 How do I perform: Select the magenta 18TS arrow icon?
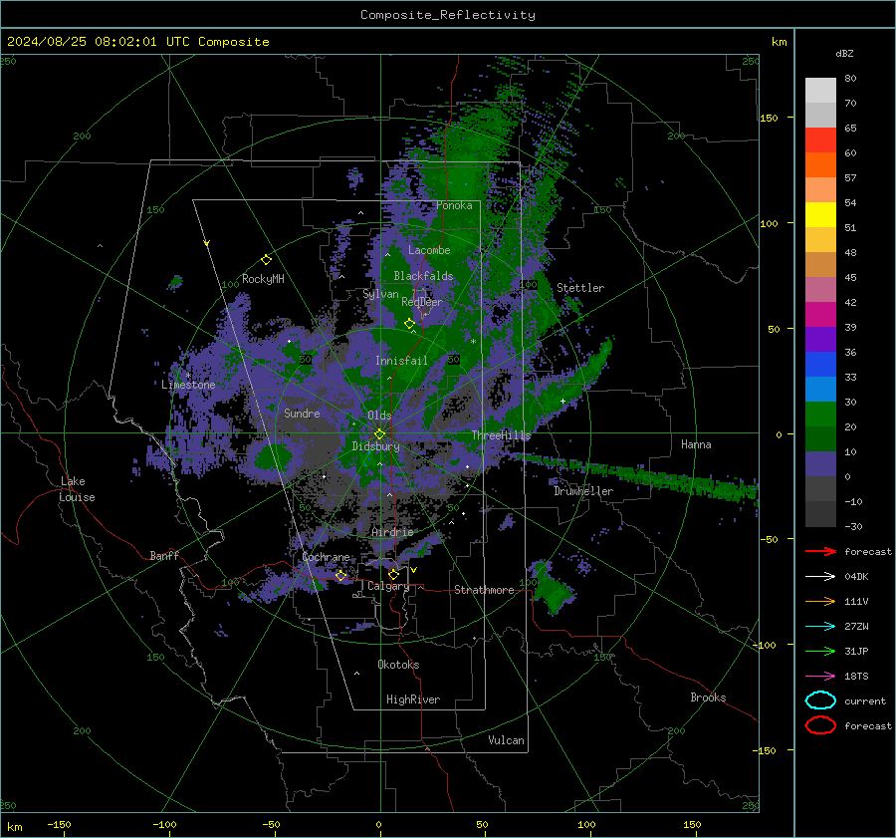pyautogui.click(x=820, y=676)
